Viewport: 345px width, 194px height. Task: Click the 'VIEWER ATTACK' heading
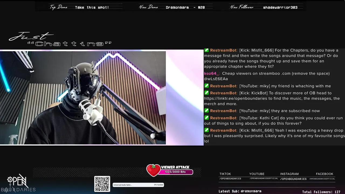[x=175, y=167]
